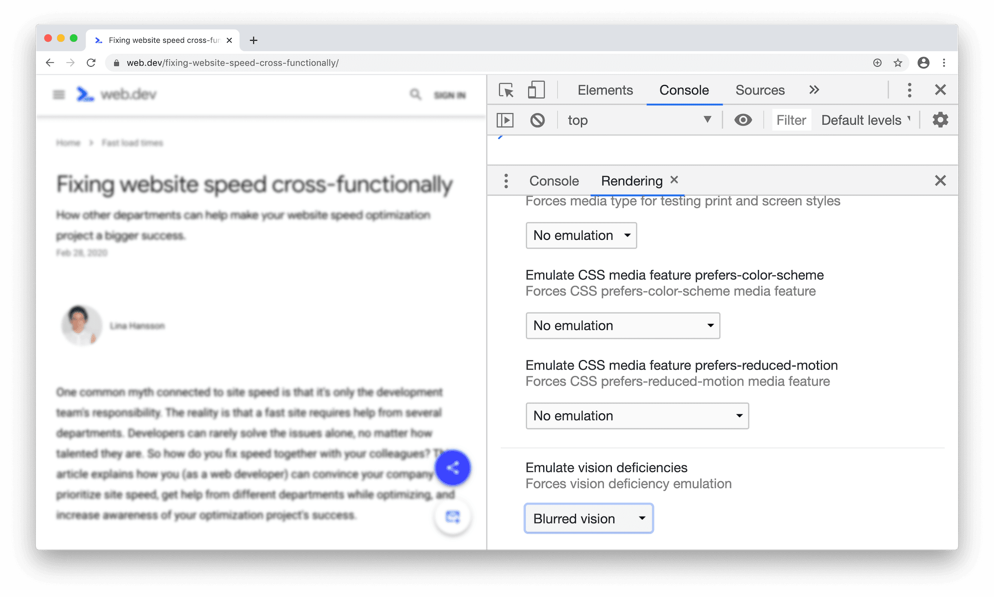This screenshot has width=994, height=597.
Task: Click the device emulation toggle icon
Action: coord(536,90)
